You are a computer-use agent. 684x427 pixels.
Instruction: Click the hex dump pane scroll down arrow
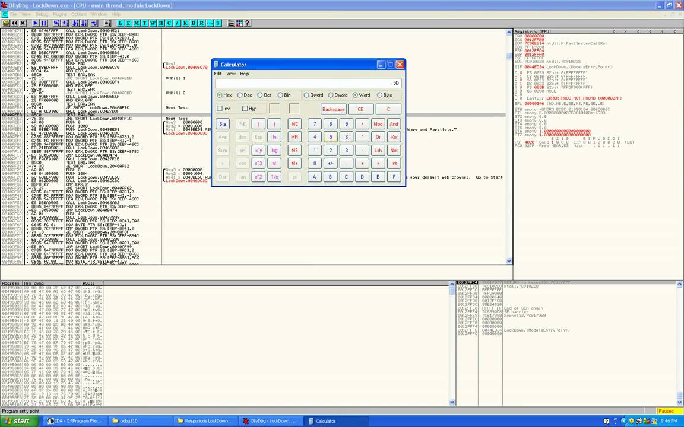(x=452, y=403)
